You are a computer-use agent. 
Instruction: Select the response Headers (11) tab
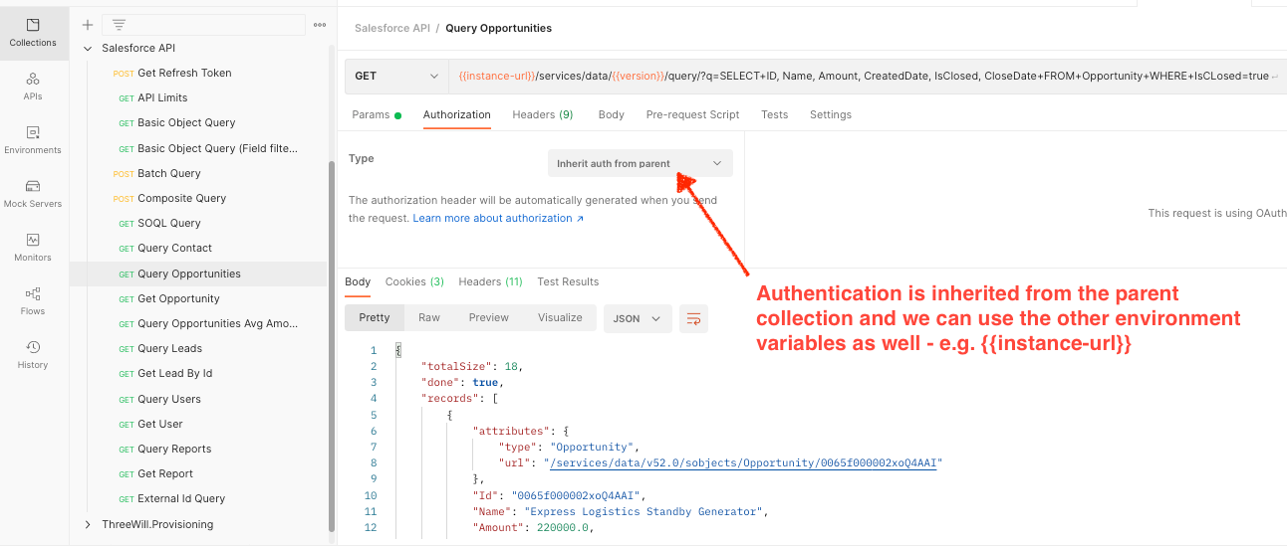click(x=490, y=281)
